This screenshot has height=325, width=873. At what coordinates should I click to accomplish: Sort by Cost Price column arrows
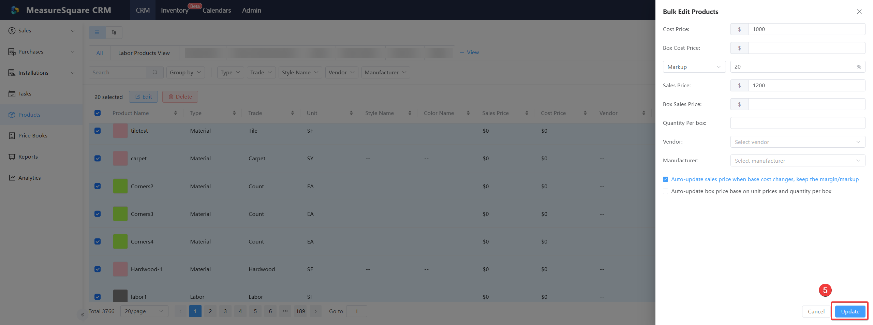tap(585, 113)
